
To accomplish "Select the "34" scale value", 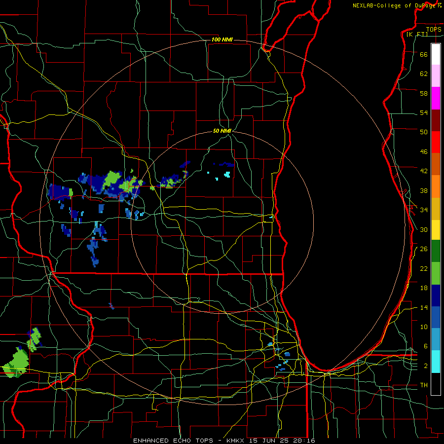I will (x=424, y=210).
